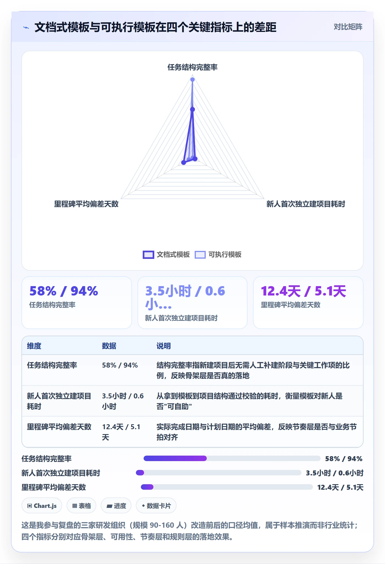The height and width of the screenshot is (564, 385).
Task: Click the radar axis label 任务结构完整率
Action: coord(193,67)
